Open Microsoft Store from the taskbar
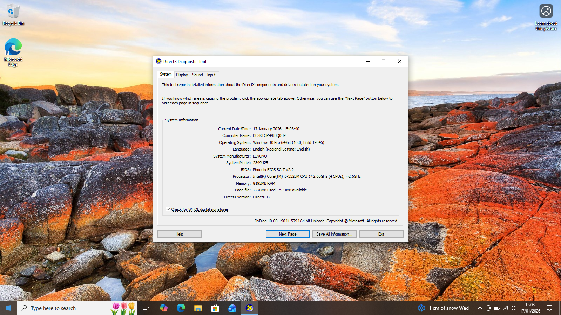 pos(215,308)
